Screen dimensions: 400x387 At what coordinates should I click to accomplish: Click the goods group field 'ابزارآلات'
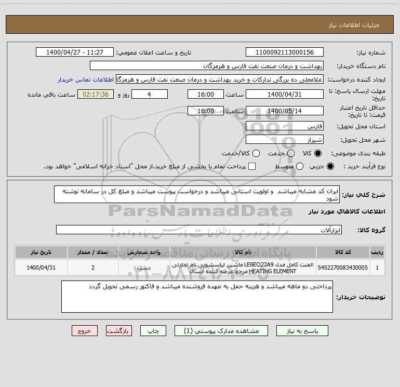[x=199, y=230]
